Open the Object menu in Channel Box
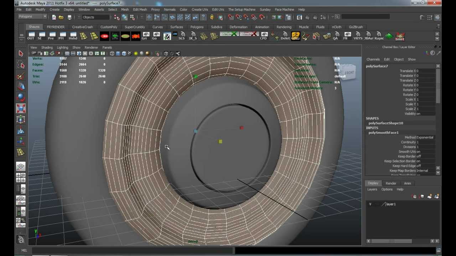 point(399,59)
